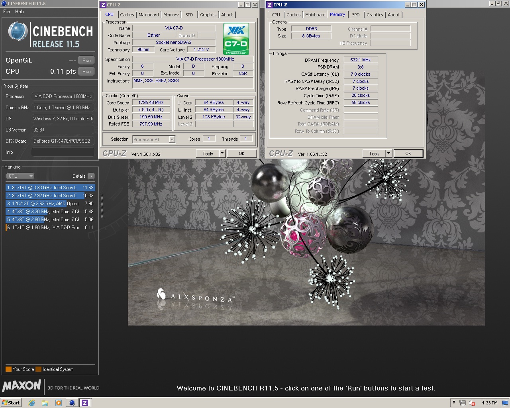Select ranking entry 4C/8T @ 3.20 GHz
The image size is (510, 408).
tap(50, 212)
